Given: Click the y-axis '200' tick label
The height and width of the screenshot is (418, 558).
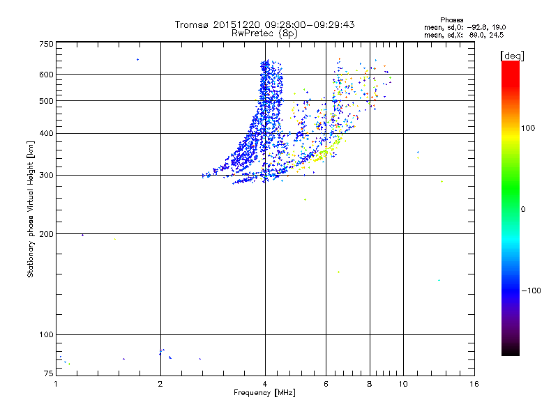Looking at the screenshot, I should click(46, 234).
